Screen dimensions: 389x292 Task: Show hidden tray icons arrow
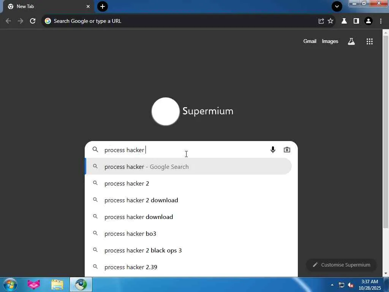[332, 285]
